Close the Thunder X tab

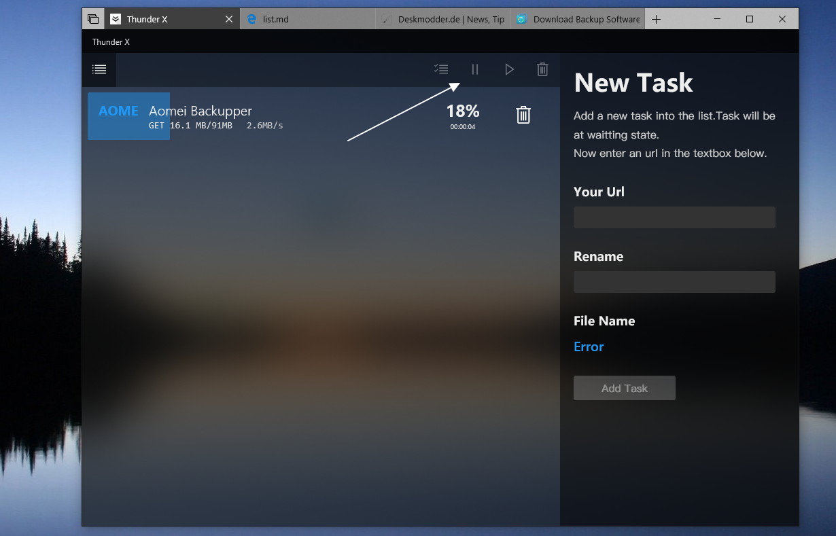coord(229,19)
